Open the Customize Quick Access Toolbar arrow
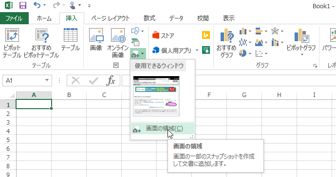The width and height of the screenshot is (336, 177). 90,6
